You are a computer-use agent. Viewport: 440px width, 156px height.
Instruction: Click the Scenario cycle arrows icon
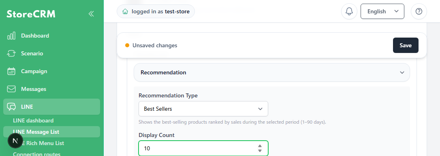pyautogui.click(x=11, y=53)
